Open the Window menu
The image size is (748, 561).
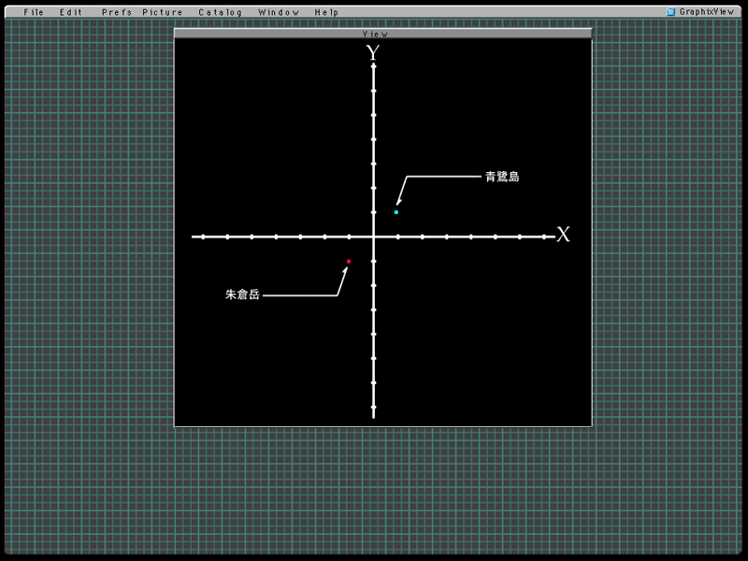(279, 12)
